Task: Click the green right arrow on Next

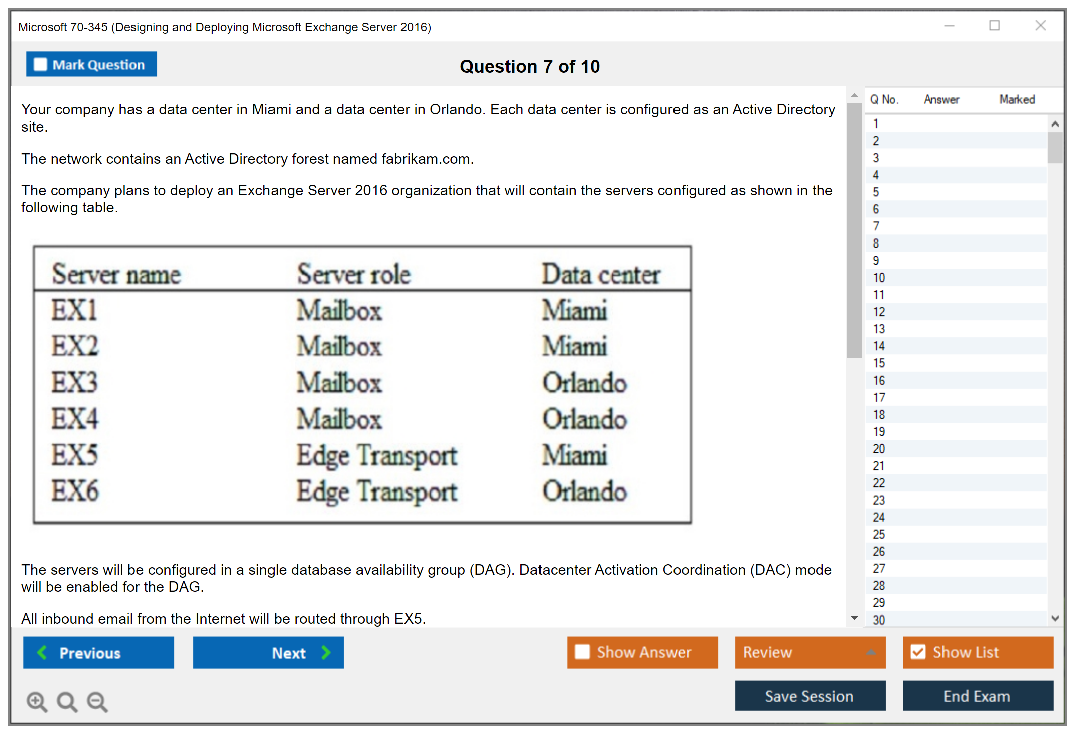Action: (326, 652)
